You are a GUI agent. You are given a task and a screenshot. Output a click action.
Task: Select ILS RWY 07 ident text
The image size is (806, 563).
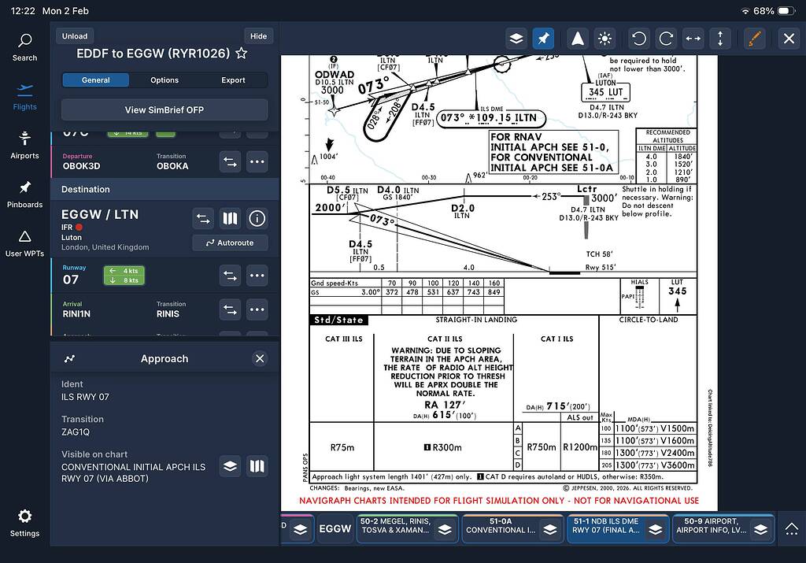click(85, 397)
